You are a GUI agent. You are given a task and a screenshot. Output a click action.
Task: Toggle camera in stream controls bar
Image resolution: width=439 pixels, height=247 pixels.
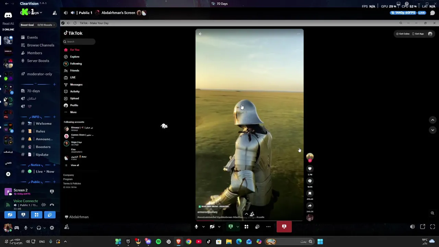[212, 226]
